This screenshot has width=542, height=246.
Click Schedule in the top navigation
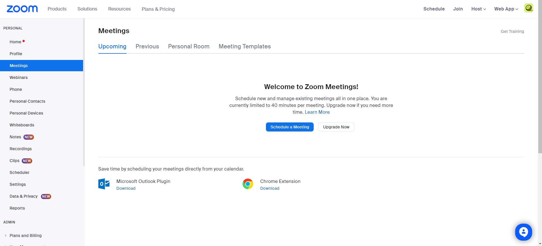434,9
